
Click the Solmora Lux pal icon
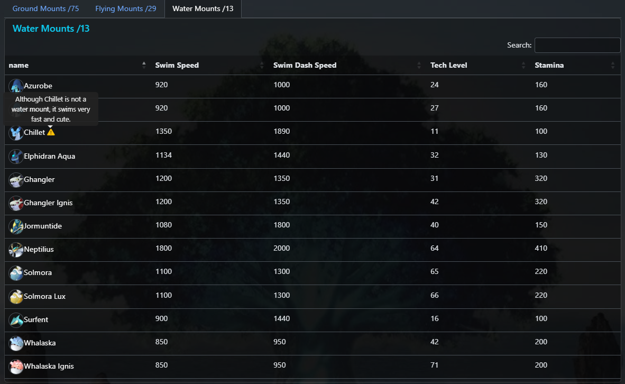coord(16,297)
